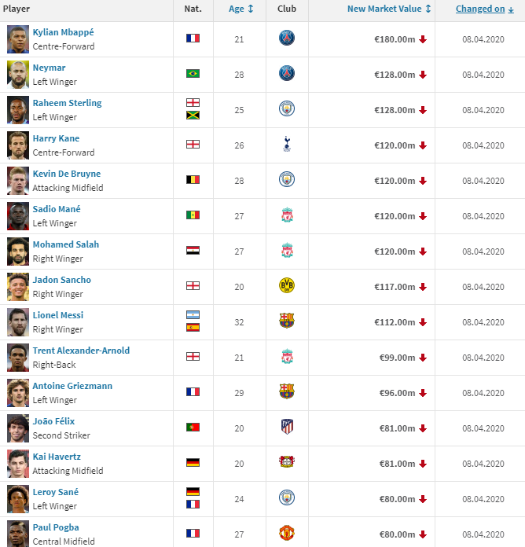The width and height of the screenshot is (525, 547).
Task: Click Manchester United crest next to Paul Pogba
Action: click(x=287, y=533)
